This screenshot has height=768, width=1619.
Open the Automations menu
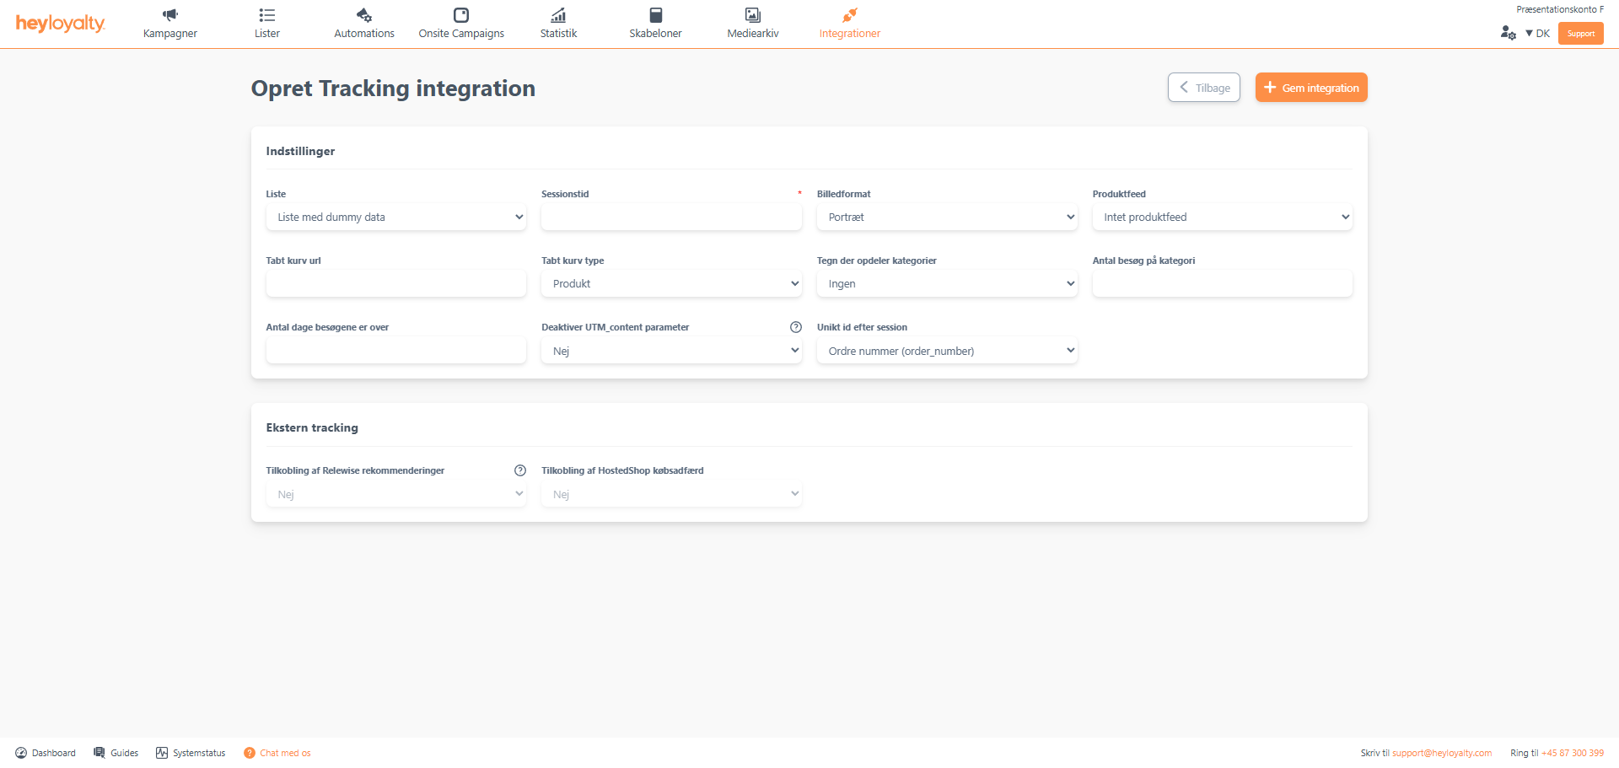pos(364,24)
